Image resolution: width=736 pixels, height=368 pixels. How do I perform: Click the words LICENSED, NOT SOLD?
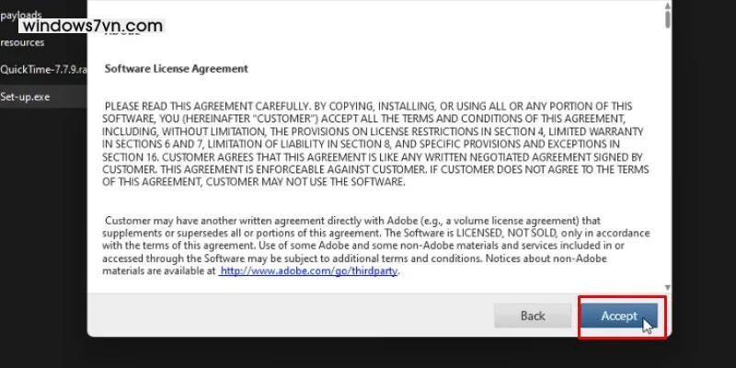pos(507,233)
